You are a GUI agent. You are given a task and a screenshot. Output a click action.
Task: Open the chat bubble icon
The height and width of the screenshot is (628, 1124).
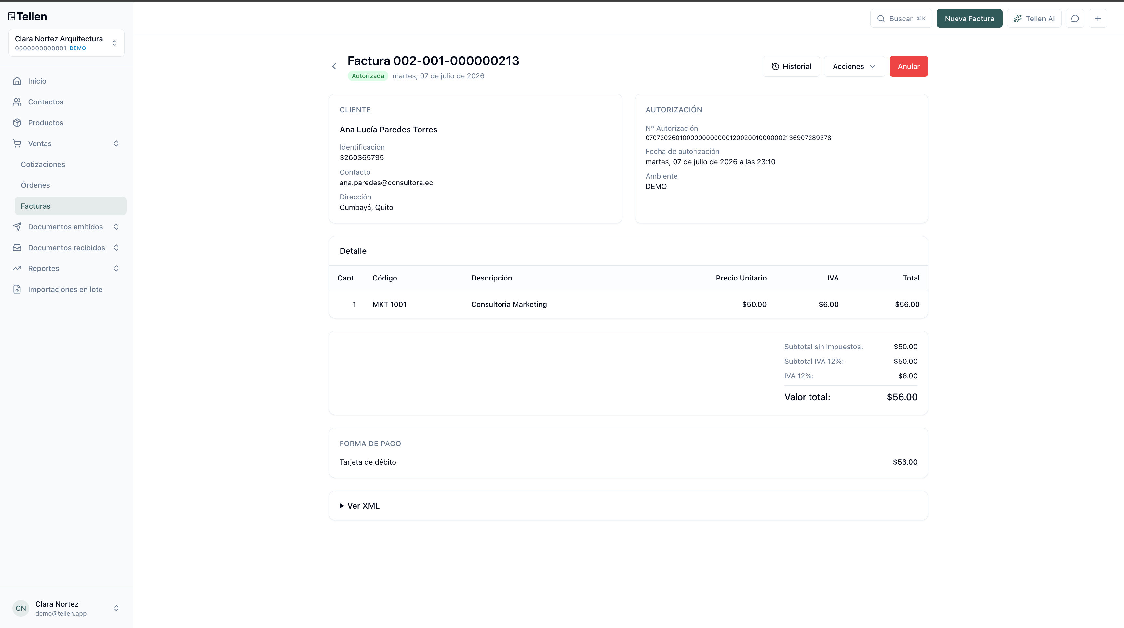pos(1075,19)
